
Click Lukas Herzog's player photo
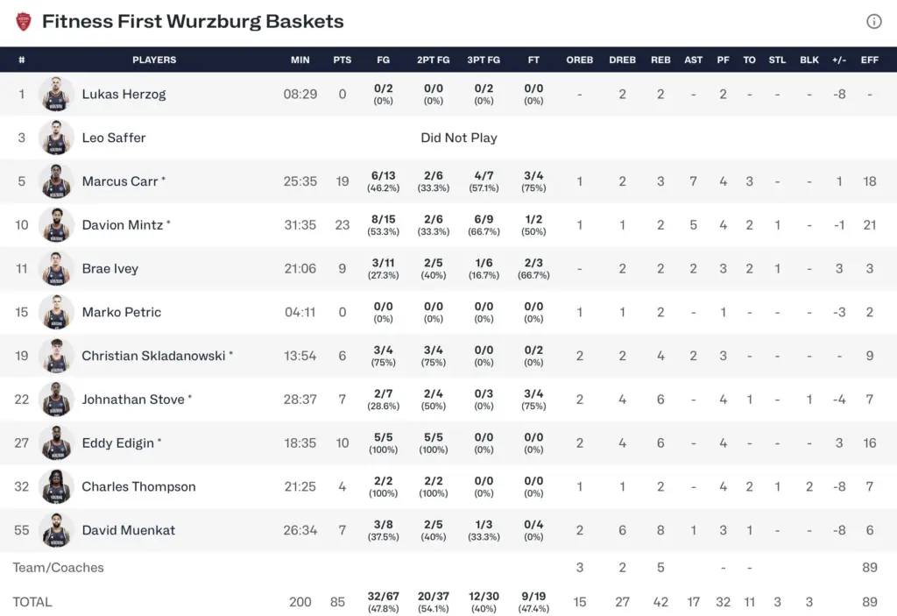(x=56, y=94)
